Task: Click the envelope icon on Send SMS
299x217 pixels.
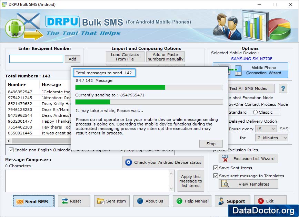Action: coord(20,201)
